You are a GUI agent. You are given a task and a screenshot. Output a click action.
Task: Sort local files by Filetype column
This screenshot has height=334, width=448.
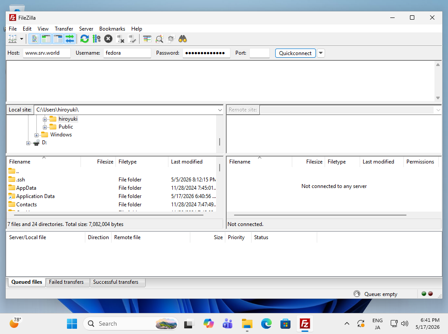pyautogui.click(x=142, y=162)
